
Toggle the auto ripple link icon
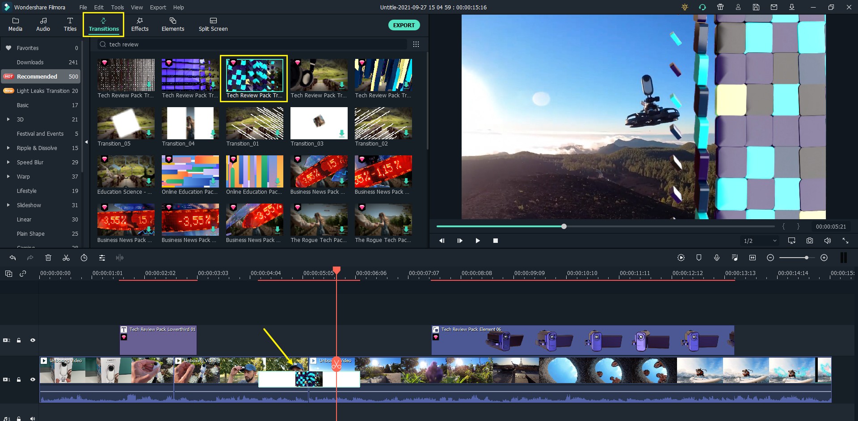(x=23, y=274)
